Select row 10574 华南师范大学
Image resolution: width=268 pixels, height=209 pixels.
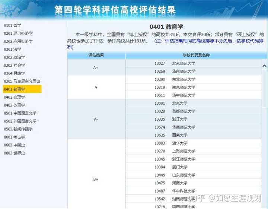194,127
